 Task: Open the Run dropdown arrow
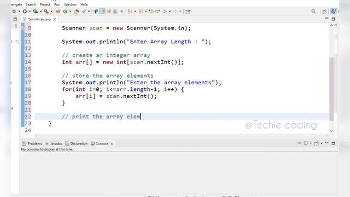click(30, 11)
